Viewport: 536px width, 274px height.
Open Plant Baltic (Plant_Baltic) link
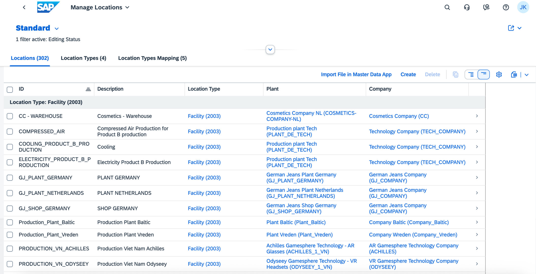(296, 222)
